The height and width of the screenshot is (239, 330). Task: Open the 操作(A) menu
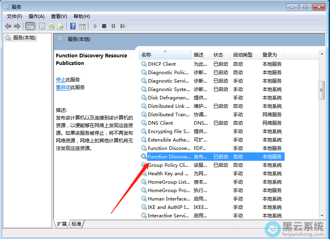(x=36, y=16)
